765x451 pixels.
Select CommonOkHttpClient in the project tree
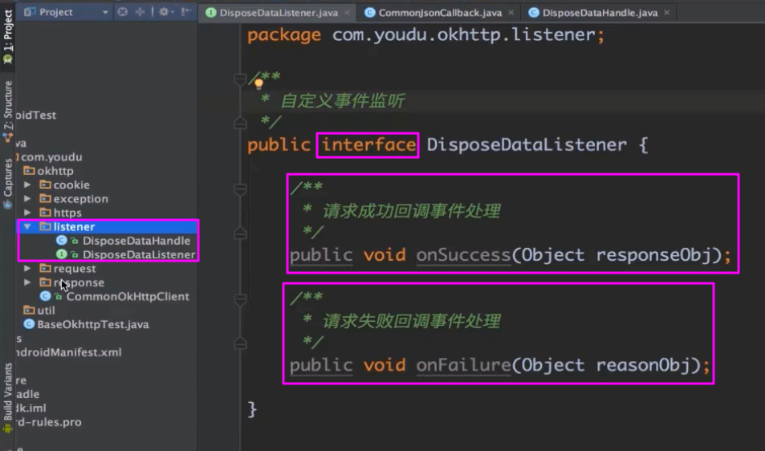pyautogui.click(x=128, y=296)
